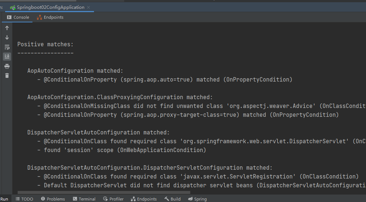Viewport: 366px width, 202px height.
Task: Click the Run tool window button
Action: pos(4,199)
